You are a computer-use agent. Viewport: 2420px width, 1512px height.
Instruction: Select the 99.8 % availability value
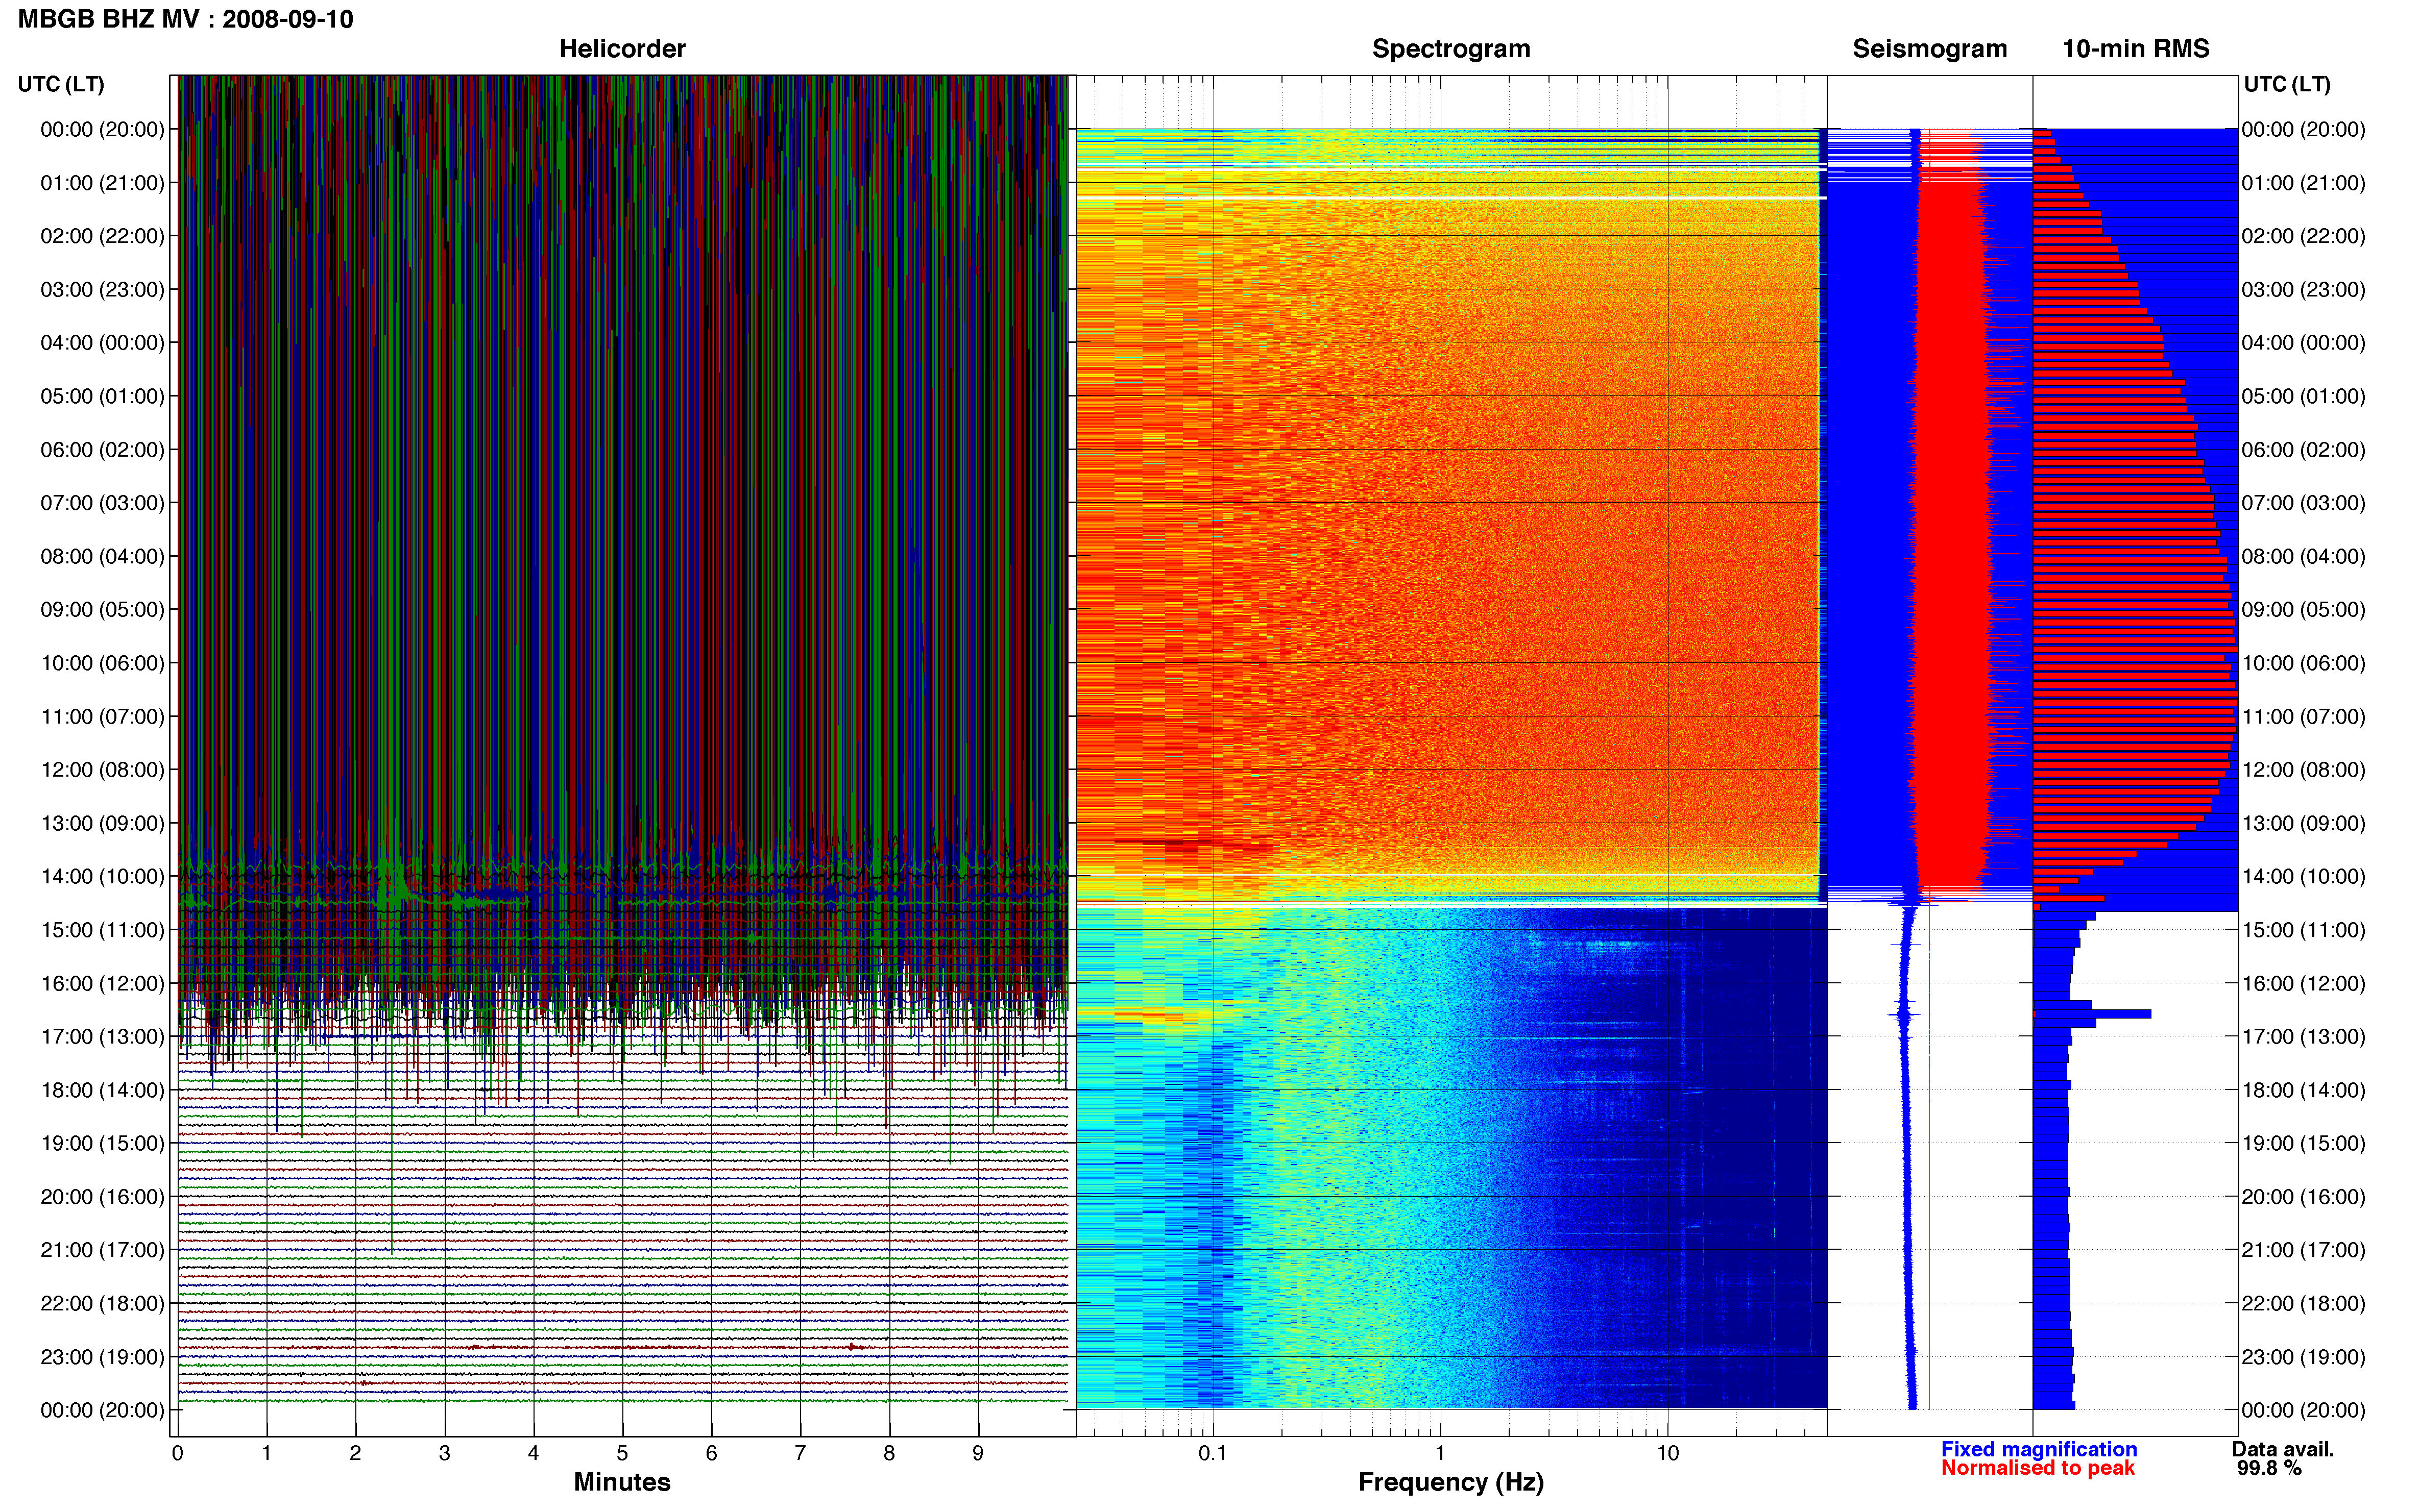pyautogui.click(x=2269, y=1468)
